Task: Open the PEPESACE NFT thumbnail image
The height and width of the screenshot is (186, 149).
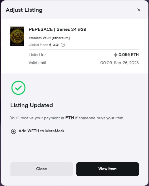Action: click(17, 36)
